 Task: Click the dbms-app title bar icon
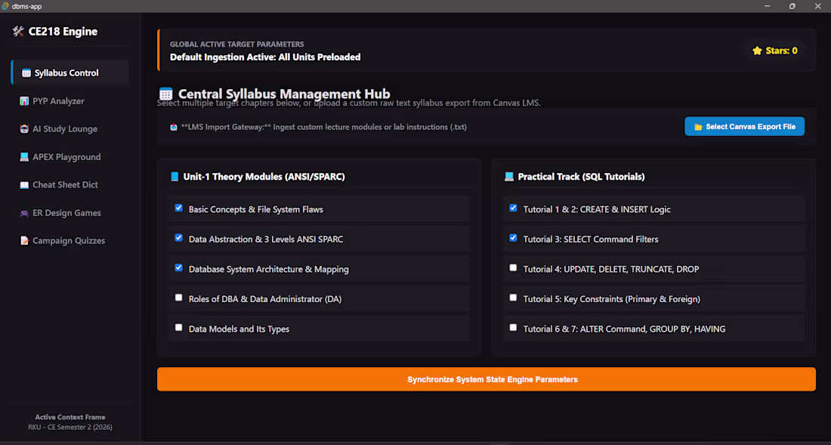pyautogui.click(x=5, y=6)
